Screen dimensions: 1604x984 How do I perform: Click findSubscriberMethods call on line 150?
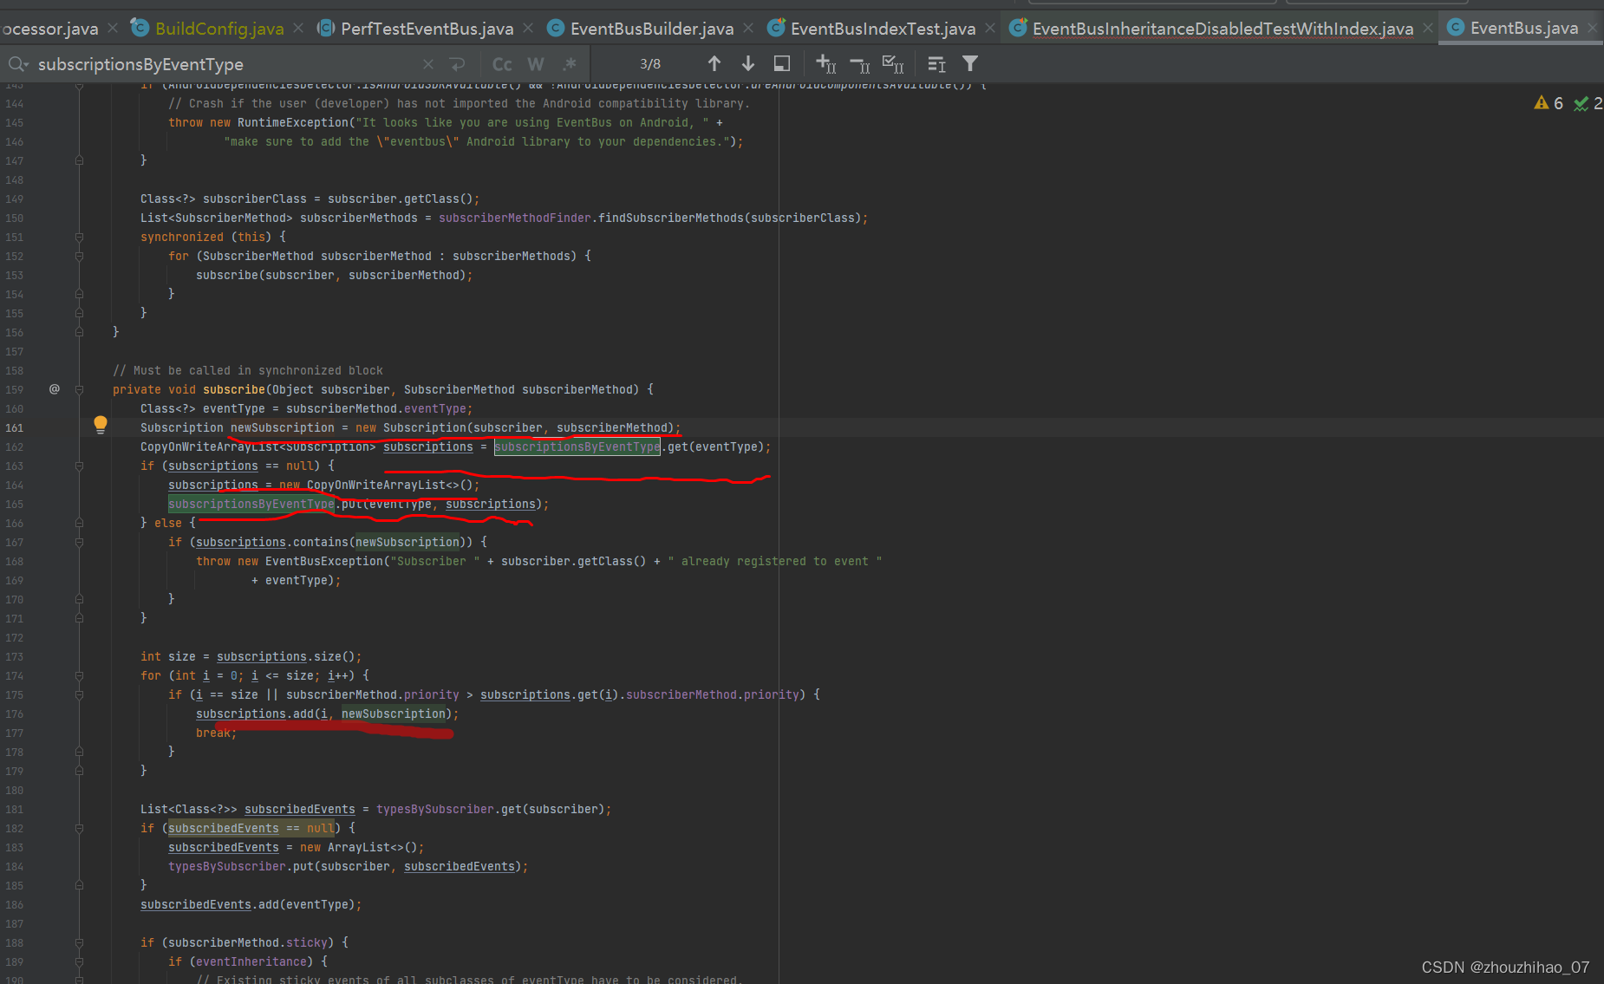[x=671, y=218]
